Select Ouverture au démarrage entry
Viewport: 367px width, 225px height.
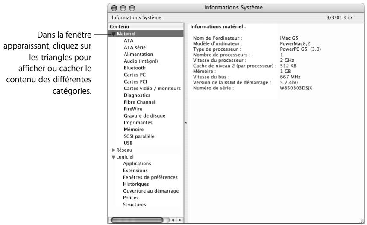(x=151, y=191)
